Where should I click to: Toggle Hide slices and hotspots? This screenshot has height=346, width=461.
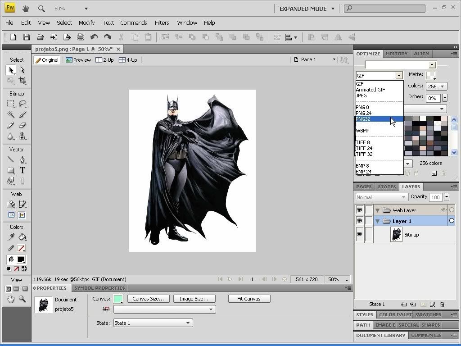tap(11, 215)
